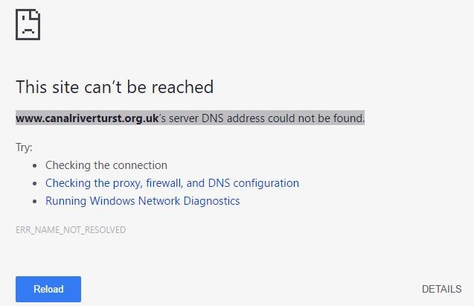474x306 pixels.
Task: Click the bullet before 'Checking the connection'
Action: tap(34, 165)
